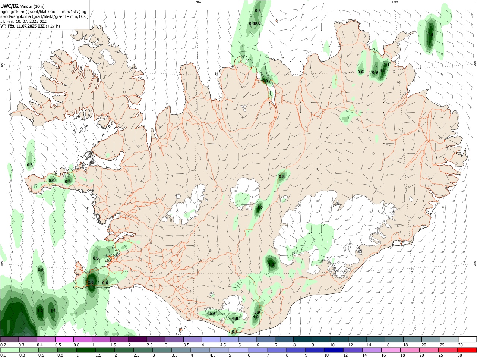Pick the dark teal 8–9 snow swatch
477x358 pixels.
tap(303, 340)
